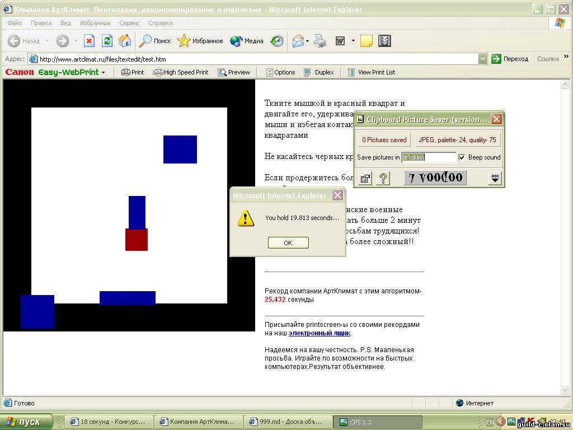Click the Готово status bar text

tap(24, 403)
